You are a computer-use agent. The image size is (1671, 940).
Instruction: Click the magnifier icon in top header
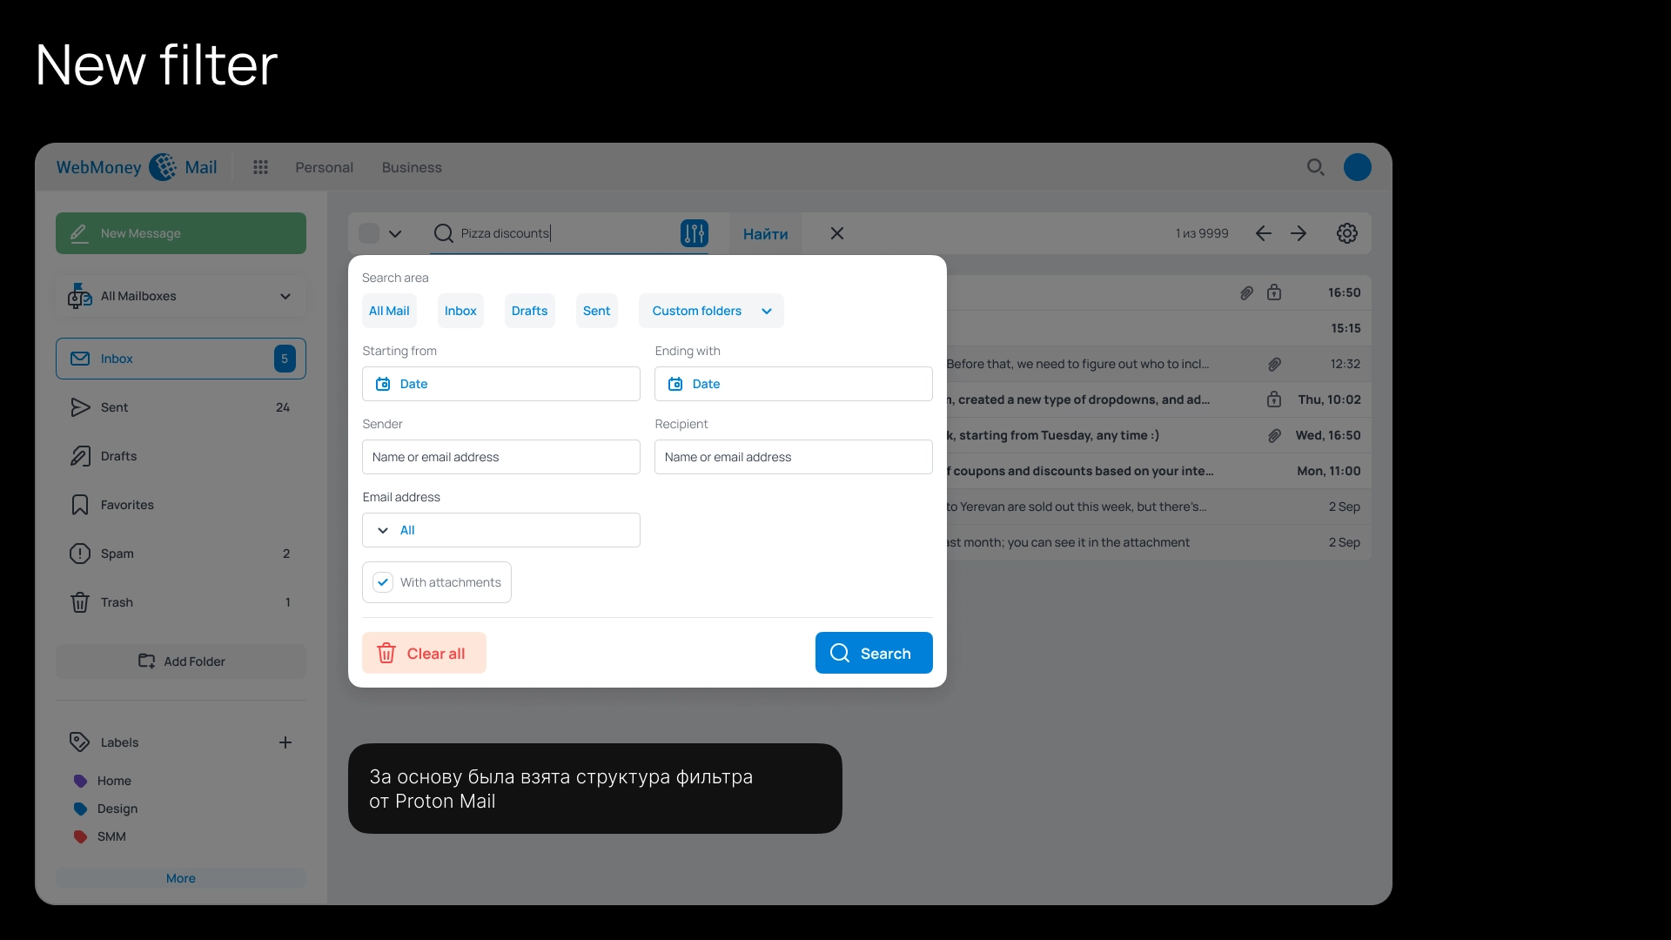[x=1315, y=167]
